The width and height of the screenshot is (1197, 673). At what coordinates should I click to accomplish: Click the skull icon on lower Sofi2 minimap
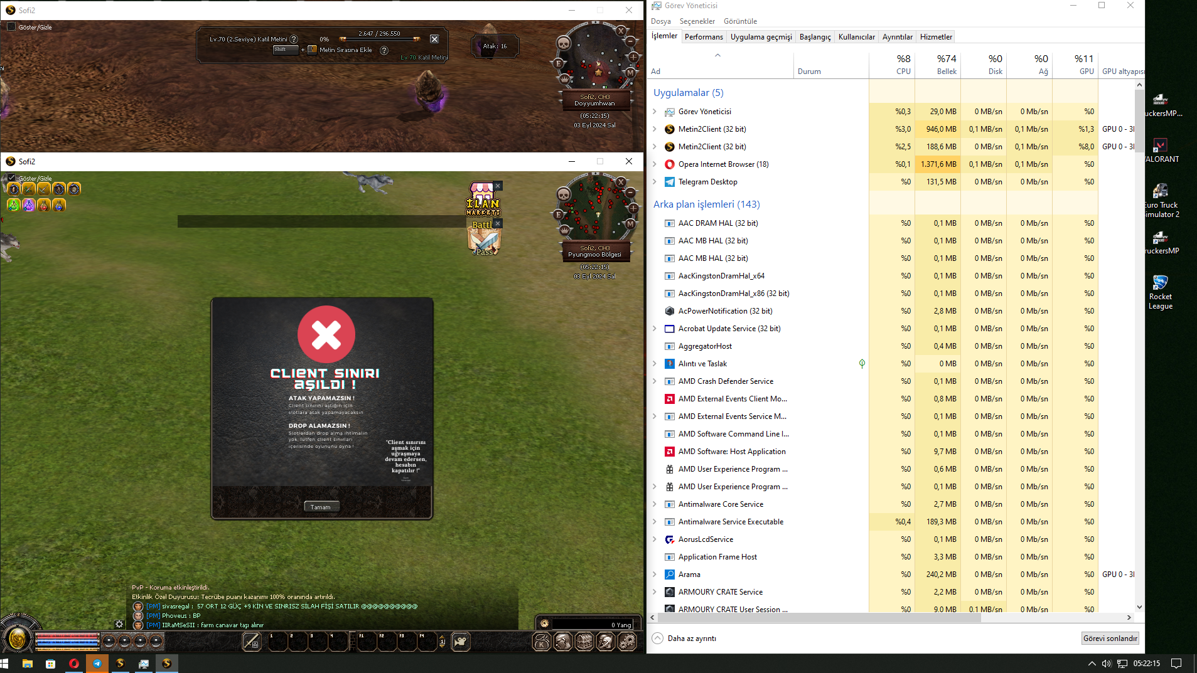pyautogui.click(x=564, y=194)
